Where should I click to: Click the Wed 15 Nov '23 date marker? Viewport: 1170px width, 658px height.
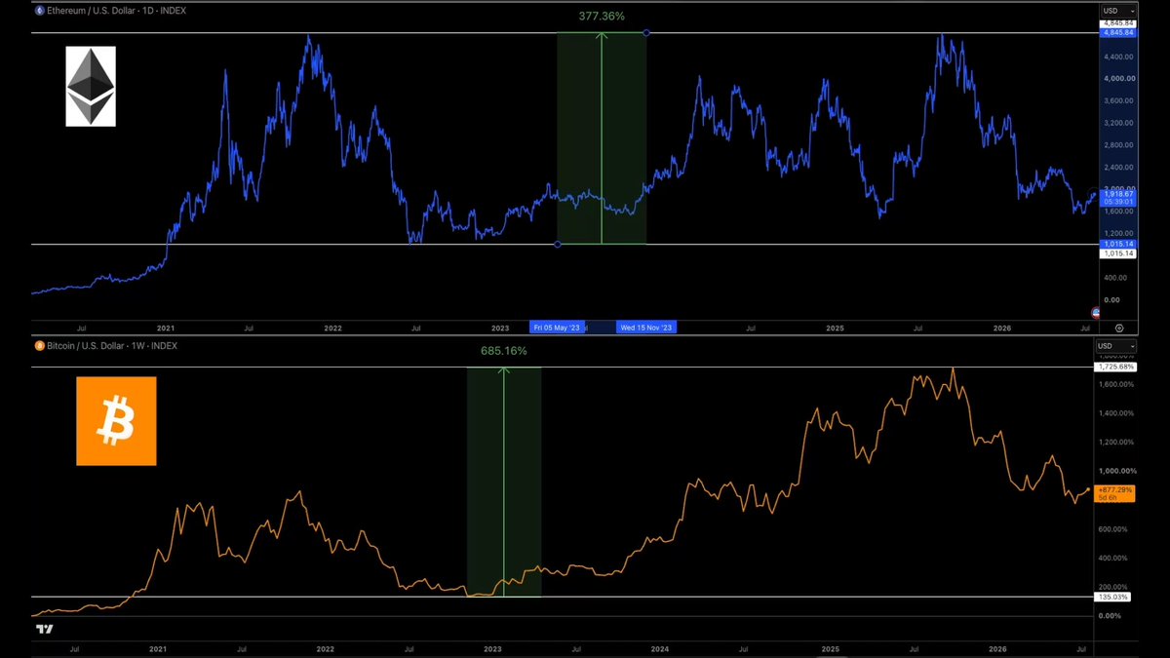coord(646,328)
